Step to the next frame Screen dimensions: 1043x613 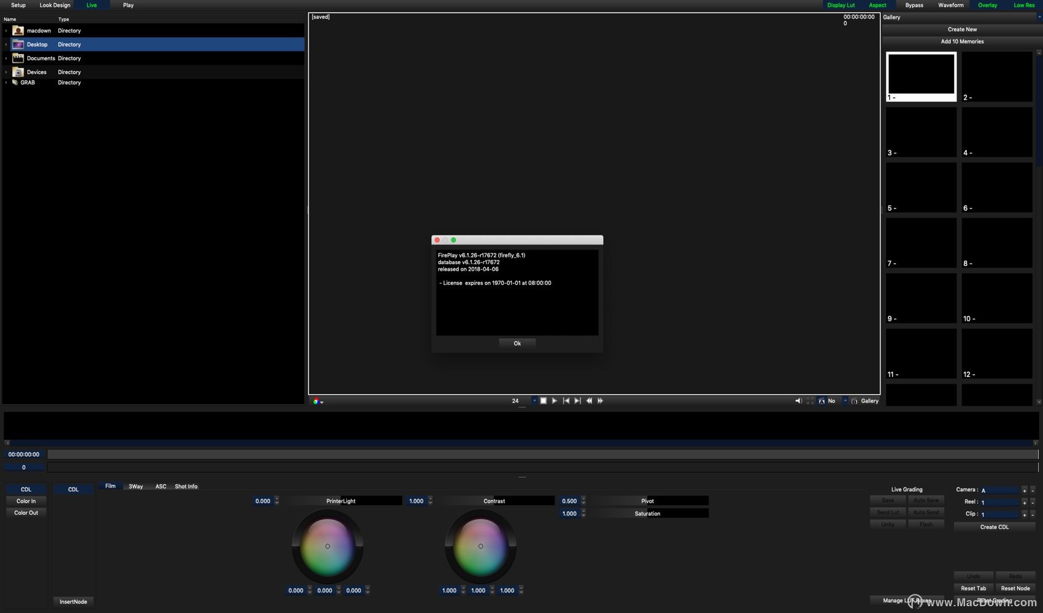click(x=577, y=401)
